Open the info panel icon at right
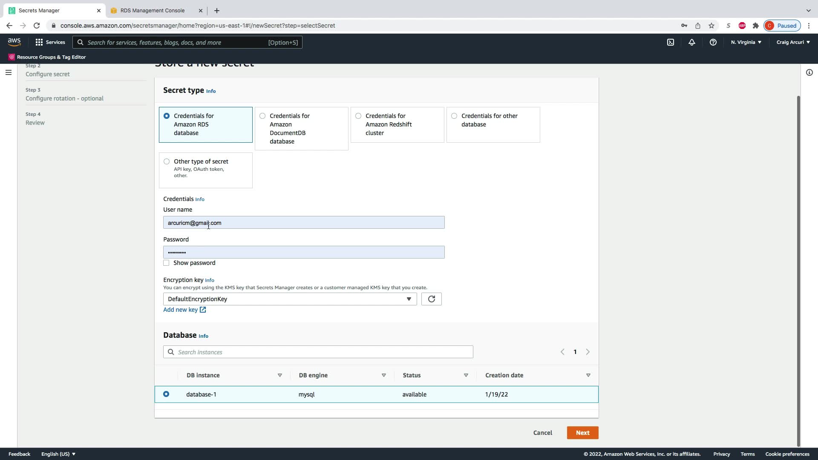 coord(809,72)
